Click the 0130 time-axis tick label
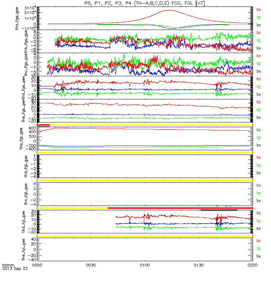Viewport: 271px width, 289px height. pos(198,265)
